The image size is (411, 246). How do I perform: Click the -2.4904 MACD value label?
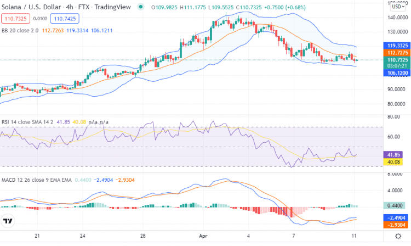point(396,217)
